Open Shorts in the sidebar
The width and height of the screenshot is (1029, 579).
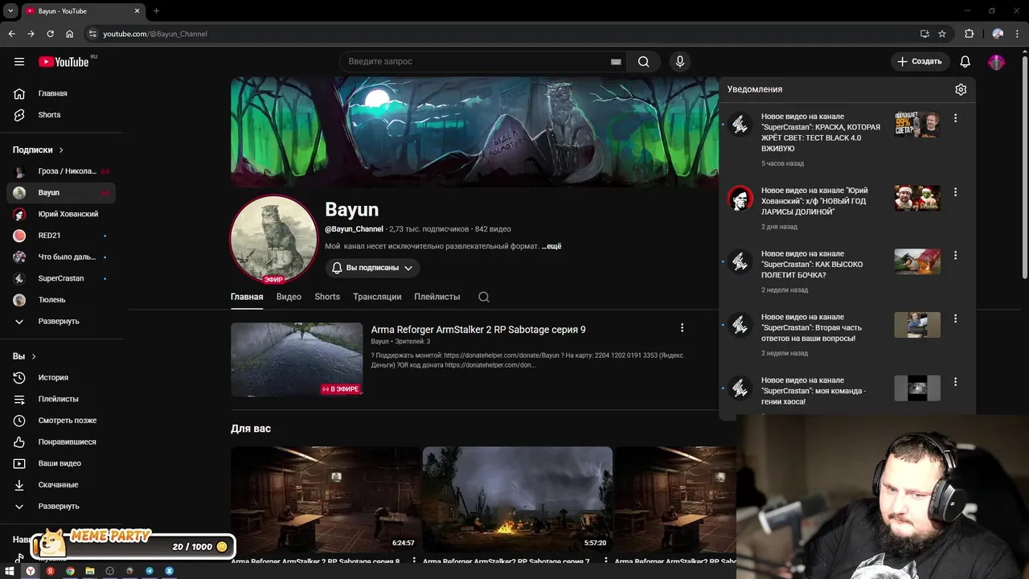pyautogui.click(x=61, y=115)
